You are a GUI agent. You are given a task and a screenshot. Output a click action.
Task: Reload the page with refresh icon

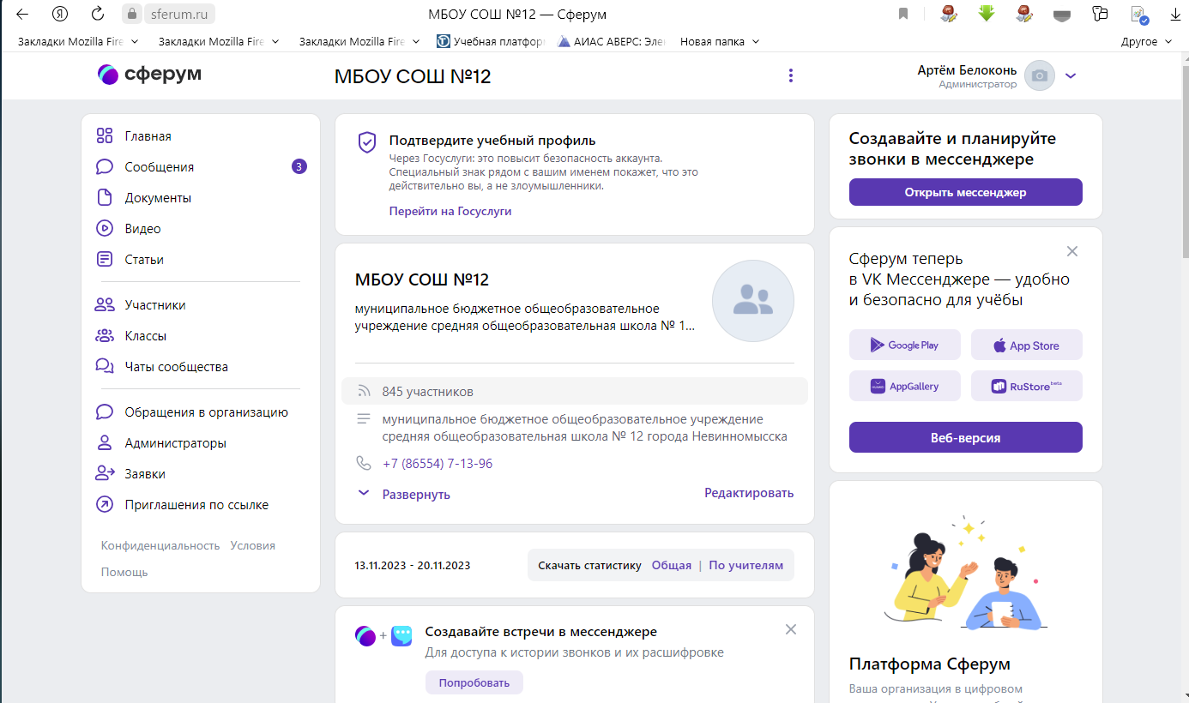click(x=98, y=14)
